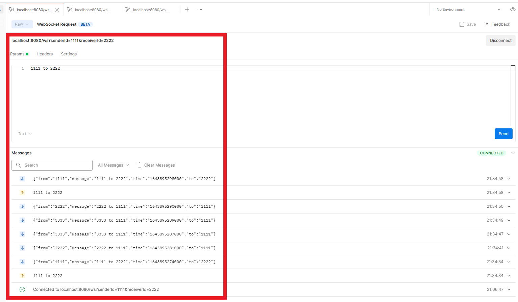This screenshot has width=518, height=302.
Task: Switch to the Settings tab
Action: tap(69, 54)
